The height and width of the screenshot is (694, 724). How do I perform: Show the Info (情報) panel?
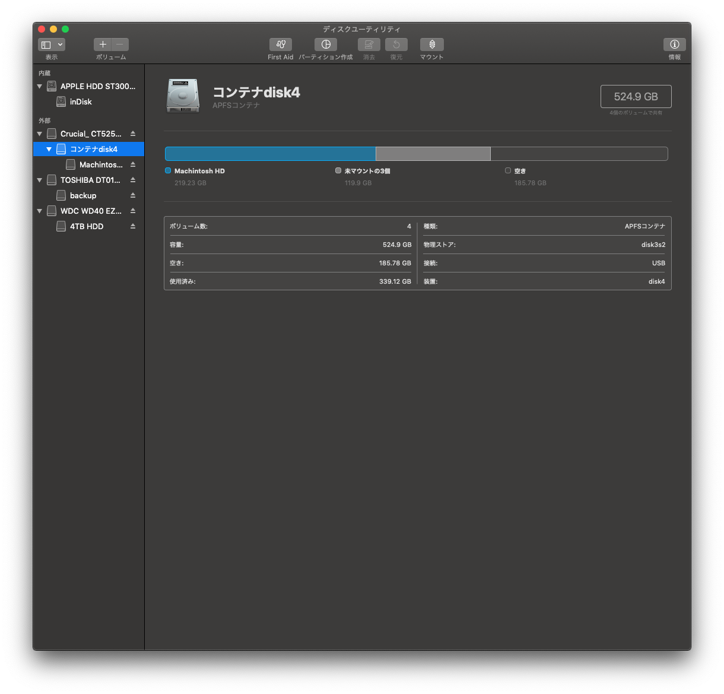click(675, 45)
